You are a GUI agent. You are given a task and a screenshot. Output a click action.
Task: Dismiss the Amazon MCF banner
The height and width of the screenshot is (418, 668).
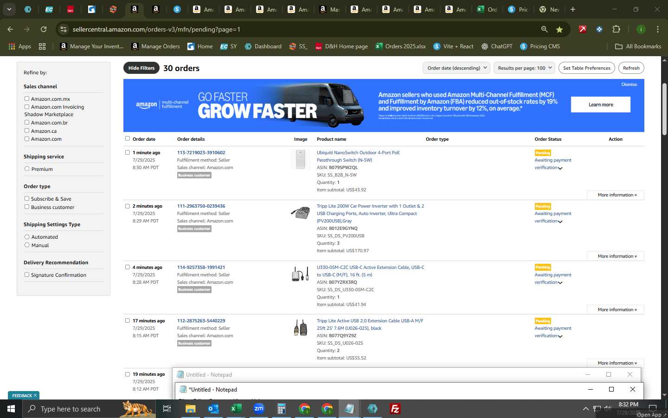629,85
